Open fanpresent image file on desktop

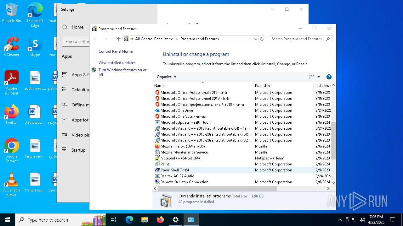click(35, 148)
